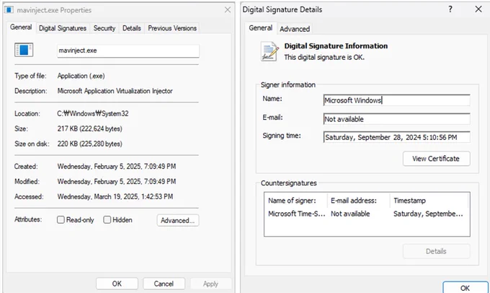Select General tab in Signature Details
This screenshot has height=293, width=490.
(x=261, y=28)
